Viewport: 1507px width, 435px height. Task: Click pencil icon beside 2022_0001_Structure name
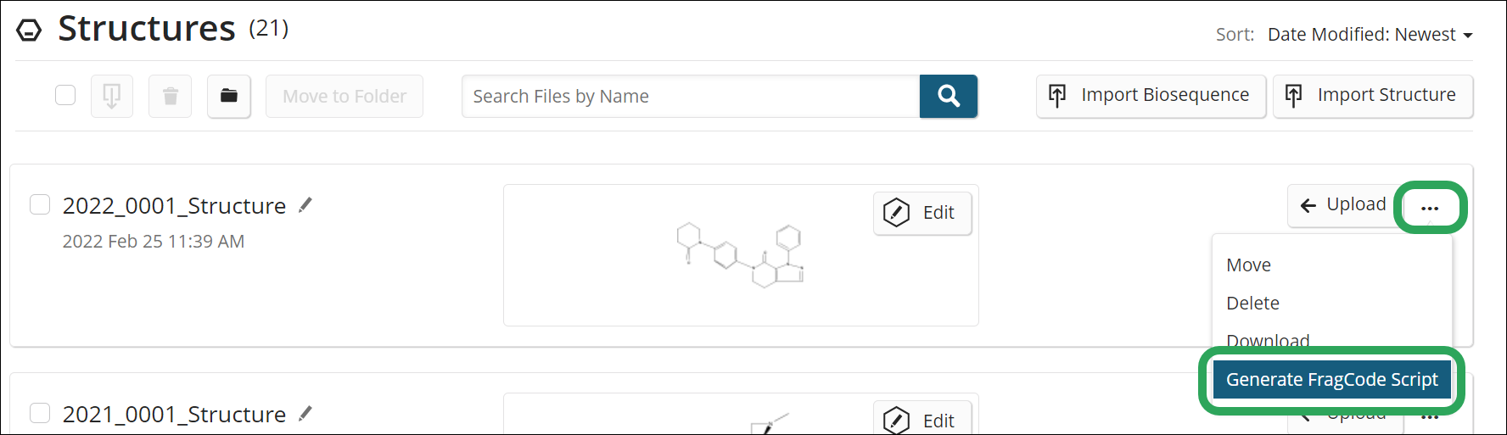(x=305, y=205)
